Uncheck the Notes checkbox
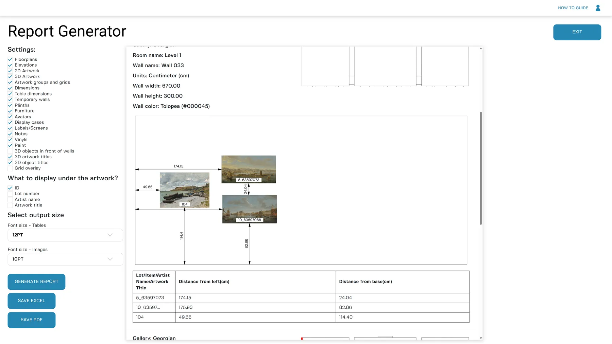The height and width of the screenshot is (344, 612). click(10, 134)
